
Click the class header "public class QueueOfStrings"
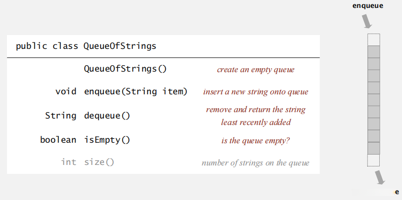86,46
